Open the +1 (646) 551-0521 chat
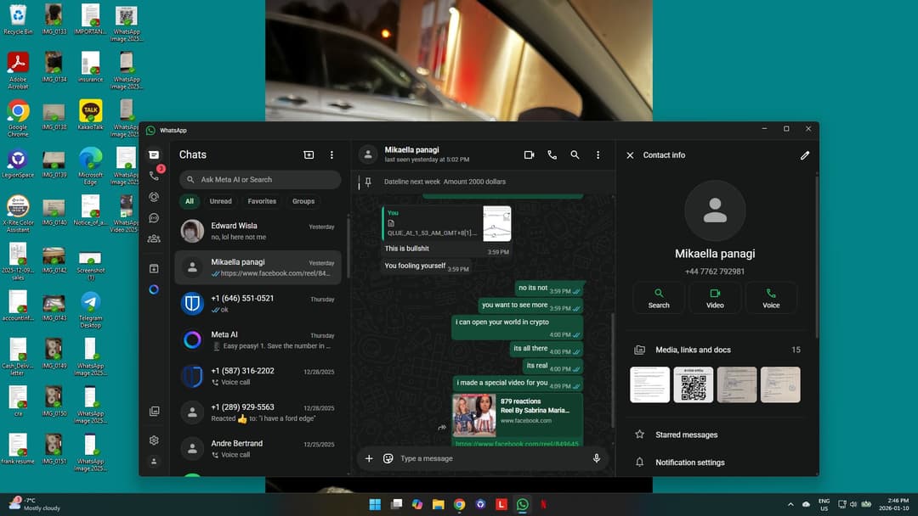Image resolution: width=918 pixels, height=516 pixels. 258,304
